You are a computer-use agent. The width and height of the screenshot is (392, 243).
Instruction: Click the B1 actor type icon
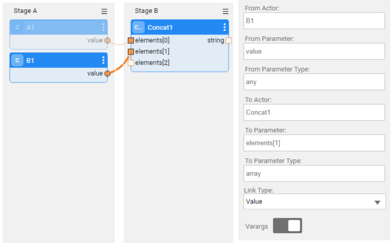click(17, 60)
